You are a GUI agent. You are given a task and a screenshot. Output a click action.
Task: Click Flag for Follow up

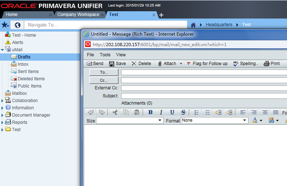[x=207, y=64]
